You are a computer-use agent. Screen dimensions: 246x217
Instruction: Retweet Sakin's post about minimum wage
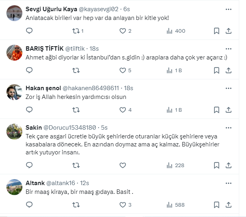75,165
